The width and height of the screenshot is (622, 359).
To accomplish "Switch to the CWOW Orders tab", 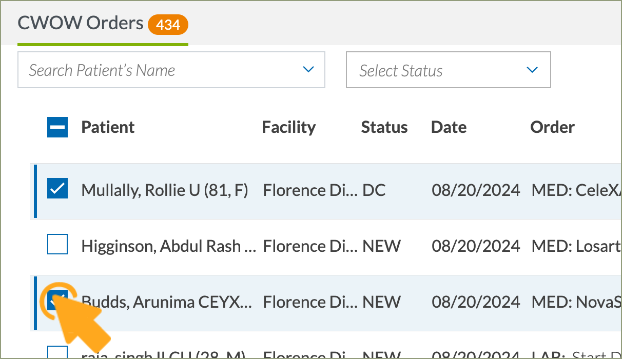I will pyautogui.click(x=81, y=24).
